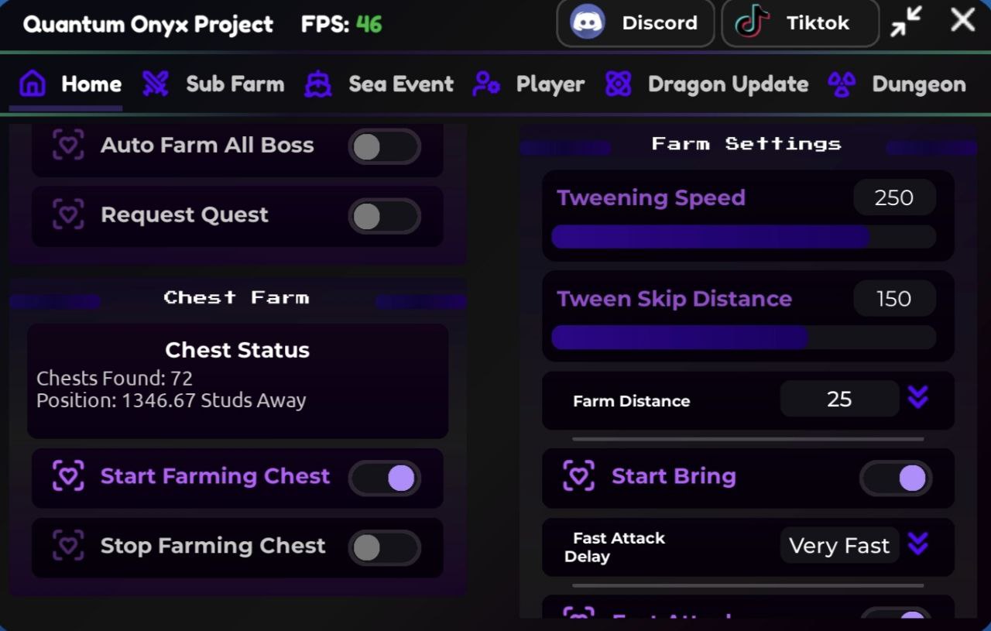Expand the Farm Distance dropdown arrow
The image size is (991, 631).
coord(918,398)
